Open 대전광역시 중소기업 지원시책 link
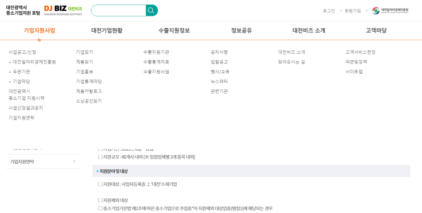This screenshot has height=213, width=422. (x=26, y=95)
